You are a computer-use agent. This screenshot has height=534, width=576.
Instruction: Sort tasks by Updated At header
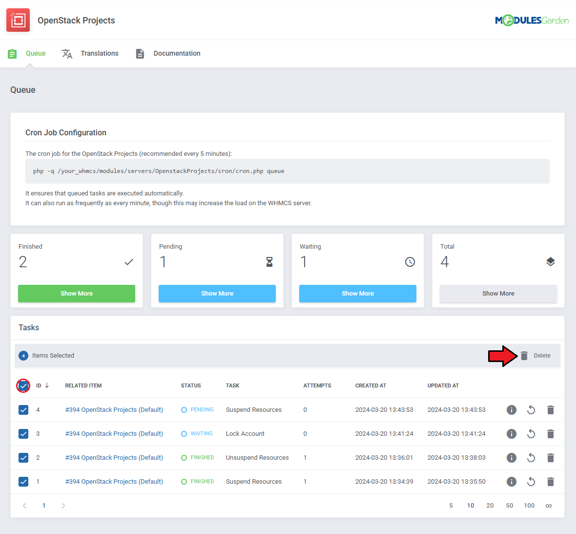pos(443,385)
